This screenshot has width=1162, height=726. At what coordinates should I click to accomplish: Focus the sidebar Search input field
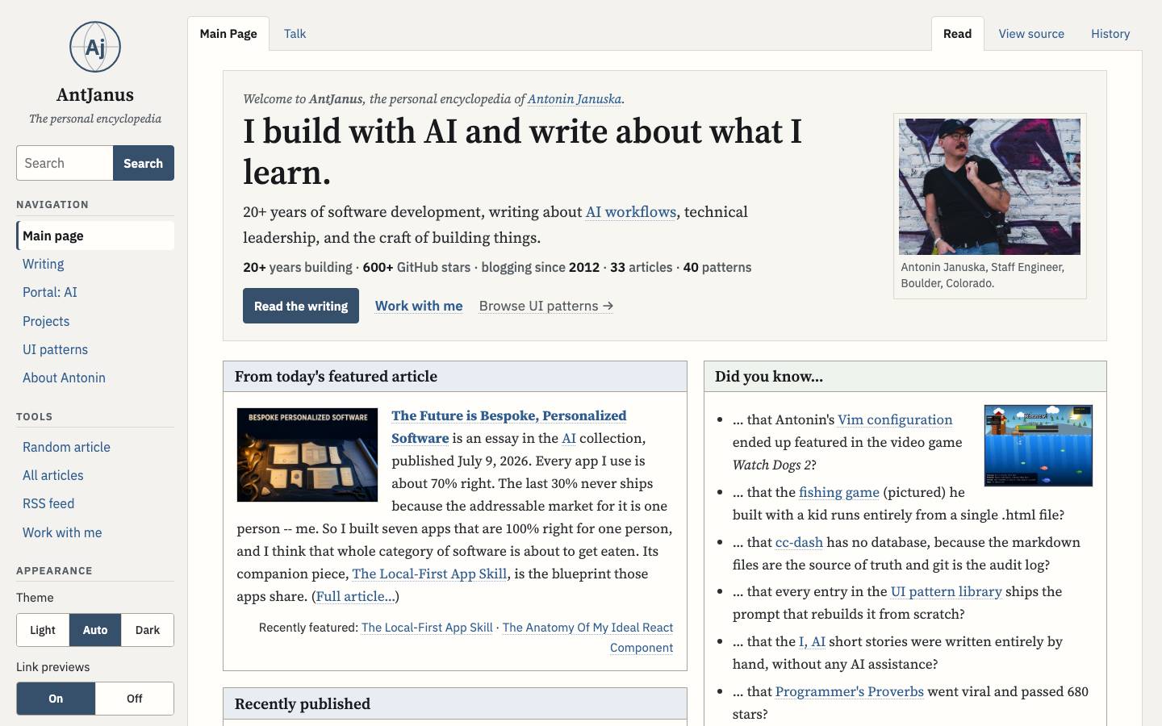coord(65,163)
